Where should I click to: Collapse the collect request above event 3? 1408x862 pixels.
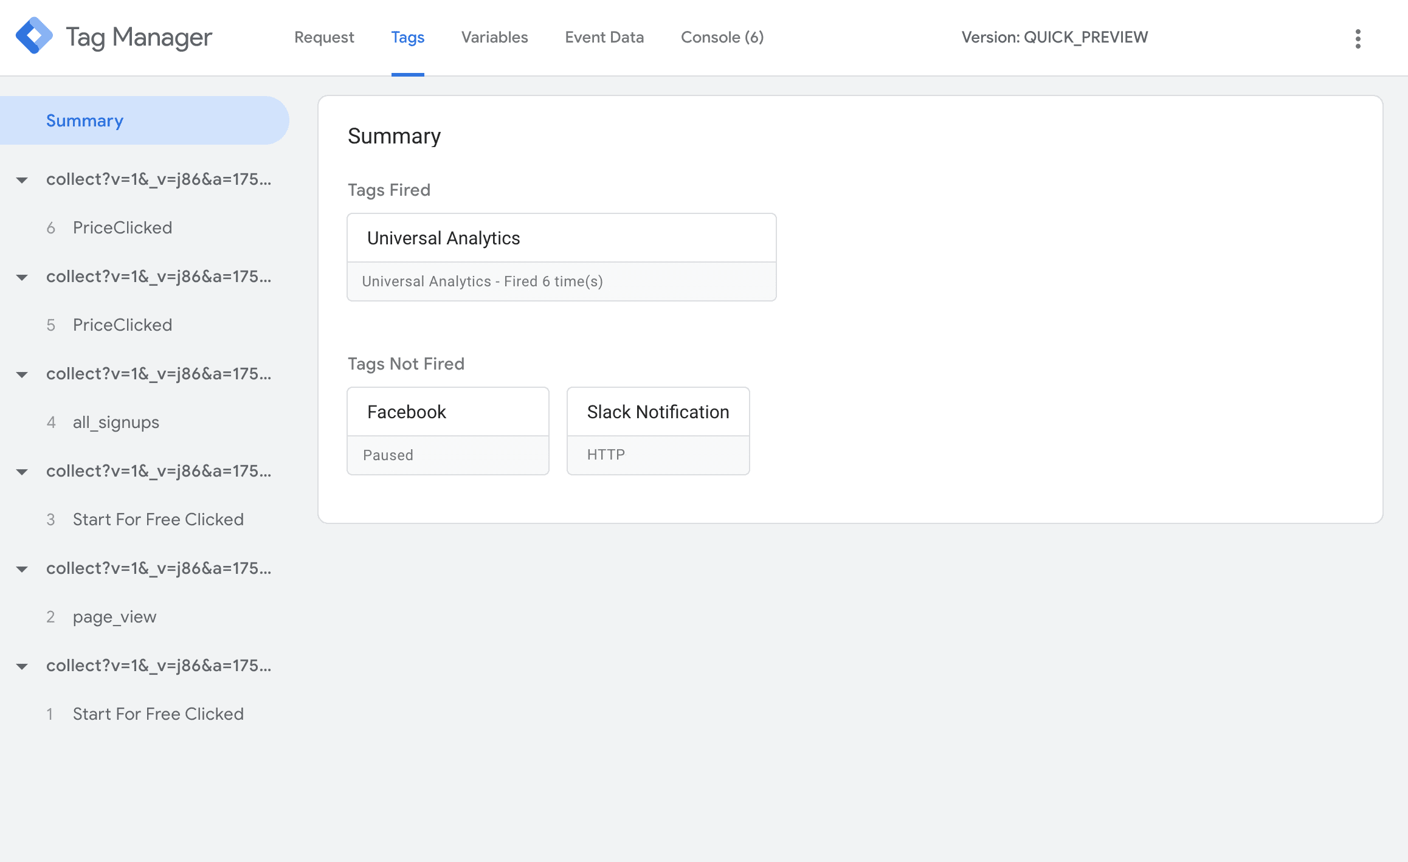tap(22, 472)
